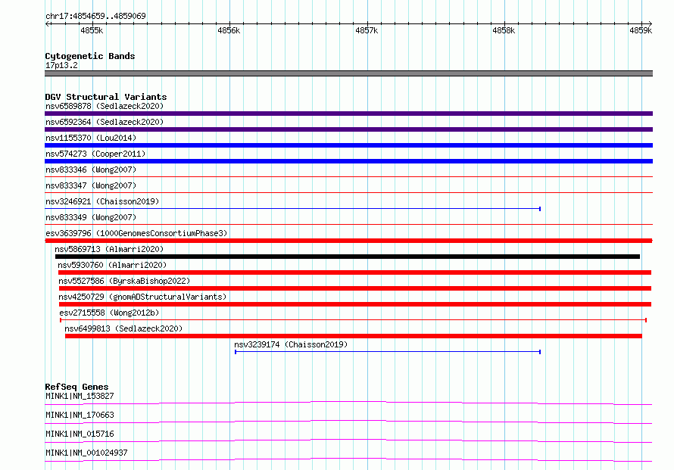Click the chr17:4854659..4859069 region label
This screenshot has height=470, width=674.
pos(95,16)
